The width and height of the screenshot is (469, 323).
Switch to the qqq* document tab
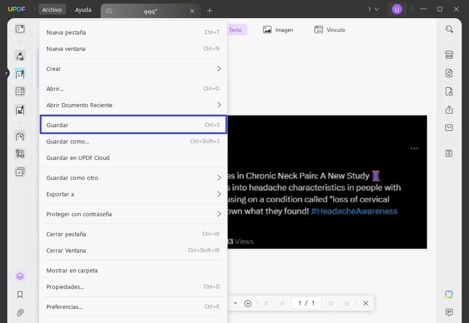tap(150, 11)
